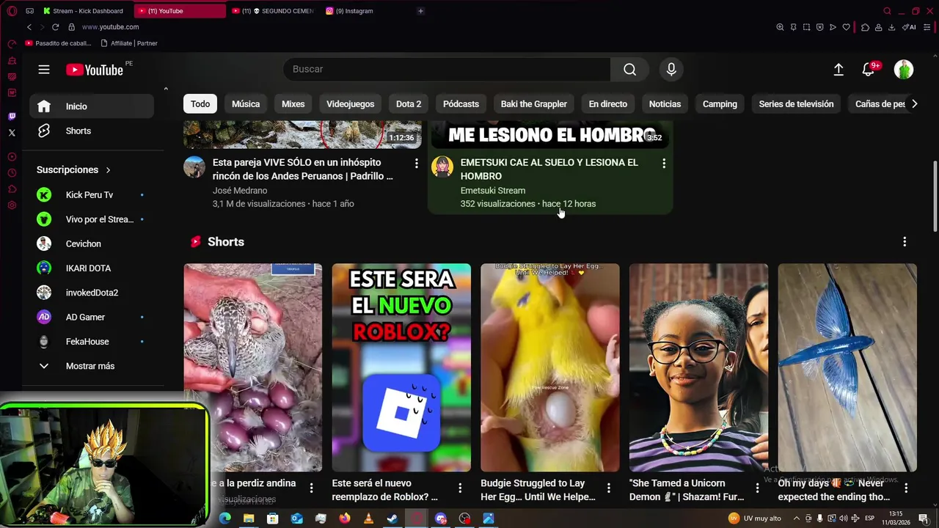Expand Mostrar más subscriptions list

point(92,366)
